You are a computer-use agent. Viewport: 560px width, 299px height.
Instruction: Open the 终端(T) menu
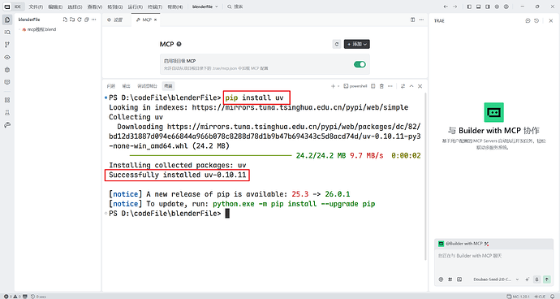tap(155, 6)
